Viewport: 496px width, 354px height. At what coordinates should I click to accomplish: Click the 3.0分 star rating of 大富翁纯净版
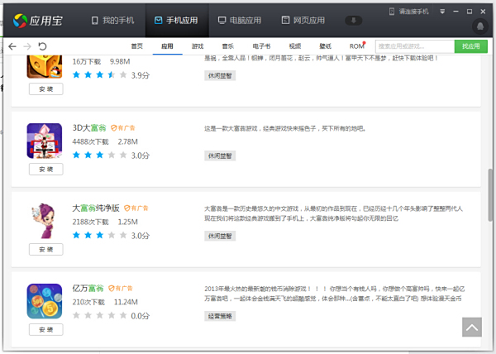(x=111, y=236)
